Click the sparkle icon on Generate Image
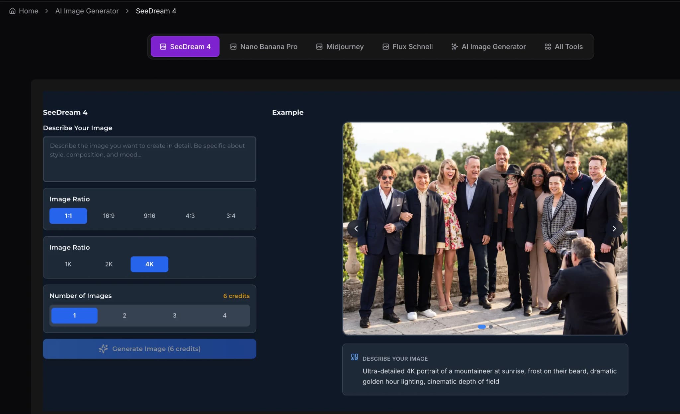Screen dimensions: 680x414 tap(103, 349)
